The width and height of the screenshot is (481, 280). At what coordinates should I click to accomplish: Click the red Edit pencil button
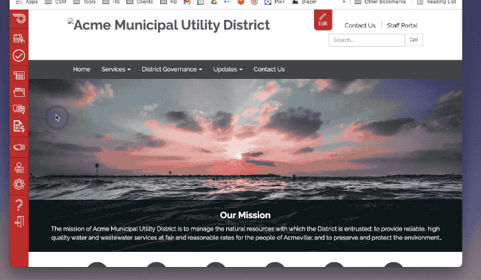tap(323, 20)
